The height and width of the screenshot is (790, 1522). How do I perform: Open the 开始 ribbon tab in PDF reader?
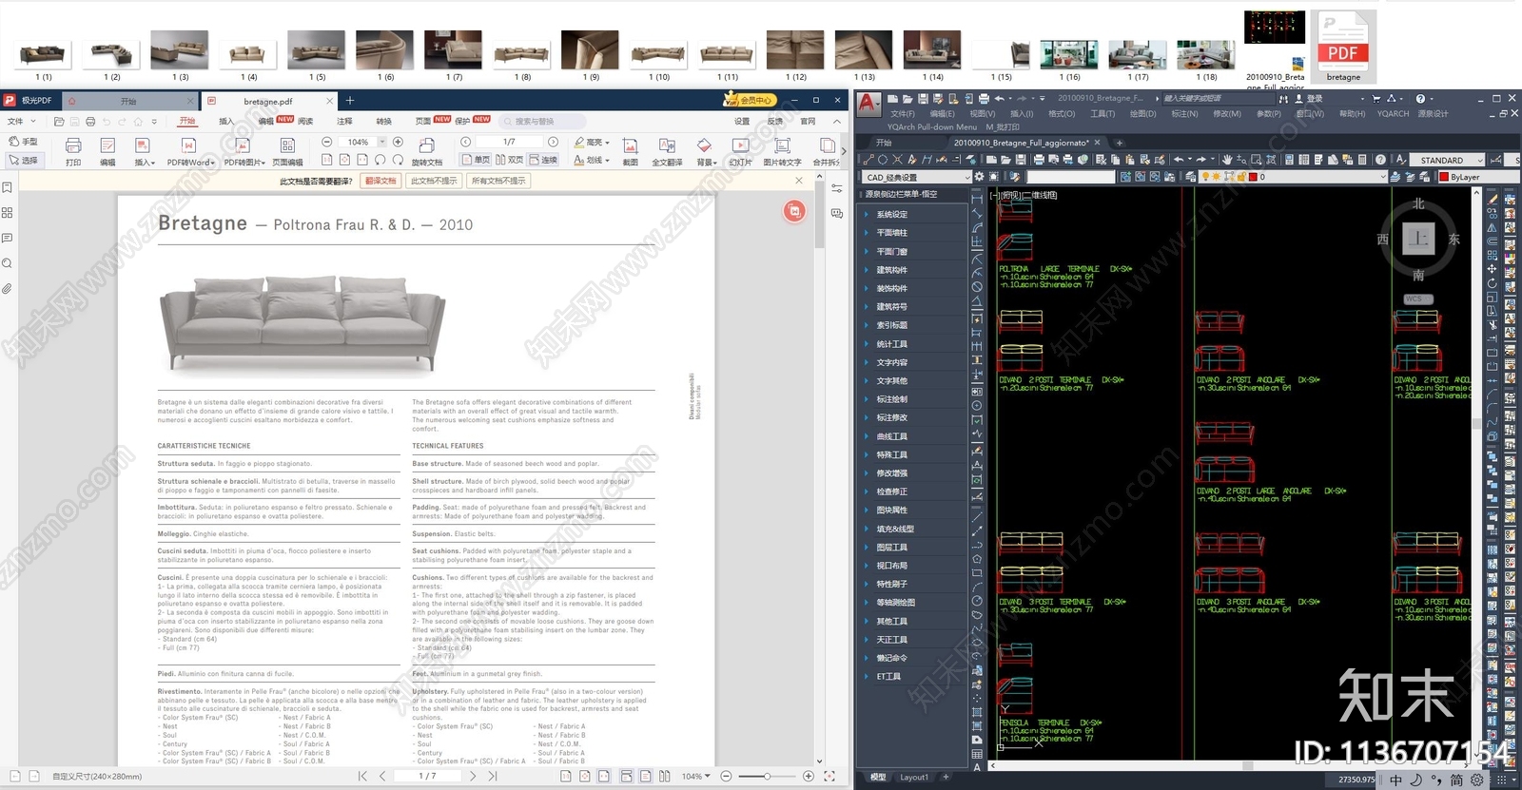pyautogui.click(x=187, y=122)
